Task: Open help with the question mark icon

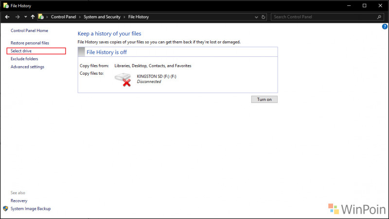Action: pyautogui.click(x=385, y=27)
